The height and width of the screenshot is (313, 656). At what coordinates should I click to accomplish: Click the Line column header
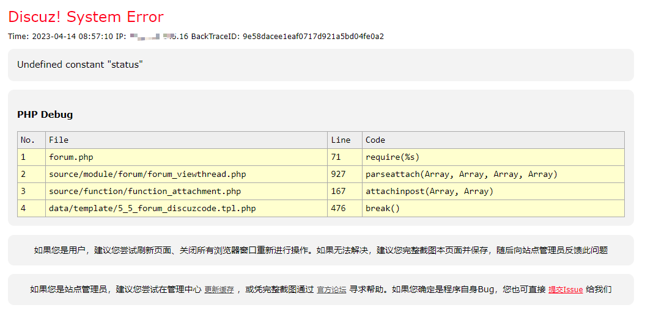point(341,140)
